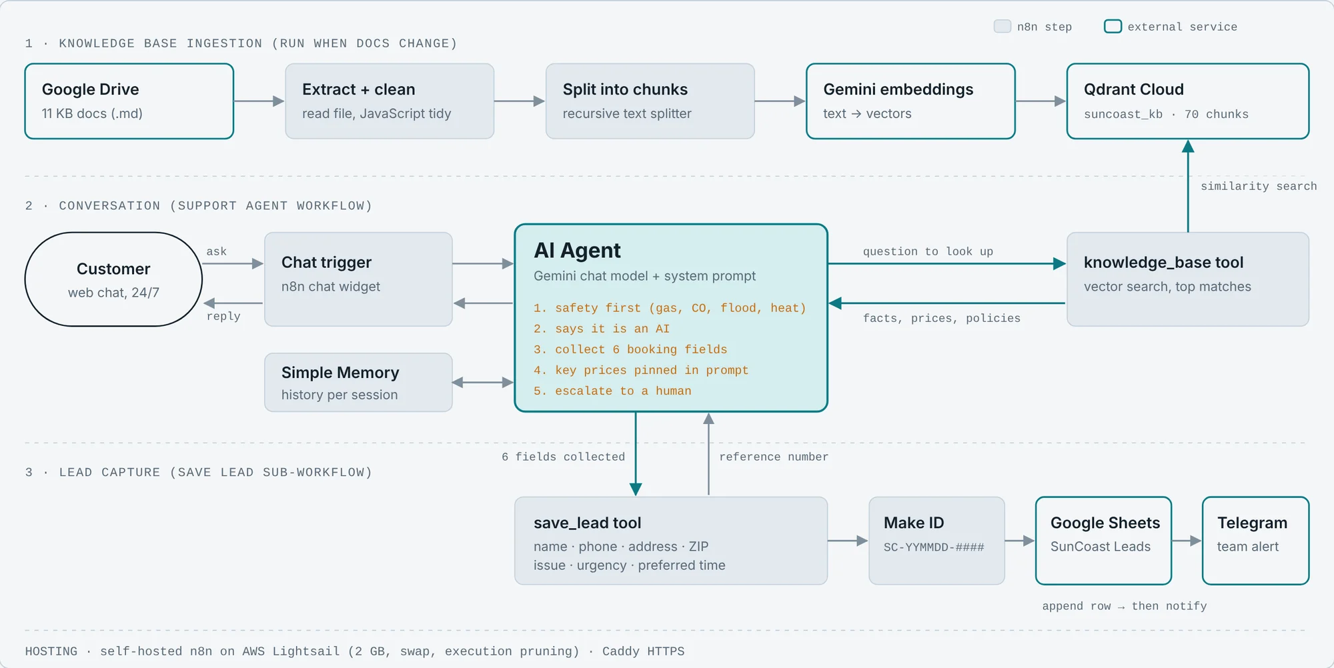1334x668 pixels.
Task: Click the AI Agent heading
Action: pyautogui.click(x=577, y=251)
